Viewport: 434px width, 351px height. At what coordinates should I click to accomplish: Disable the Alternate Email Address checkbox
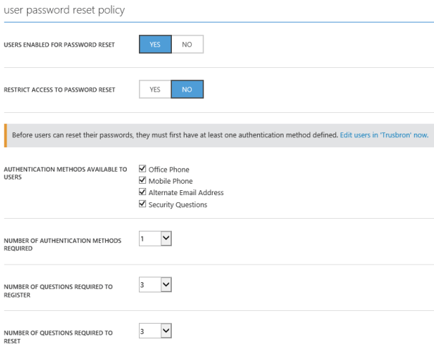[x=142, y=192]
